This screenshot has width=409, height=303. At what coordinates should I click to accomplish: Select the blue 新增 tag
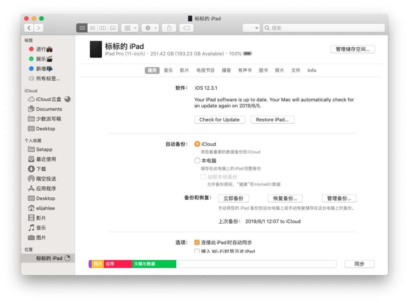(x=41, y=69)
